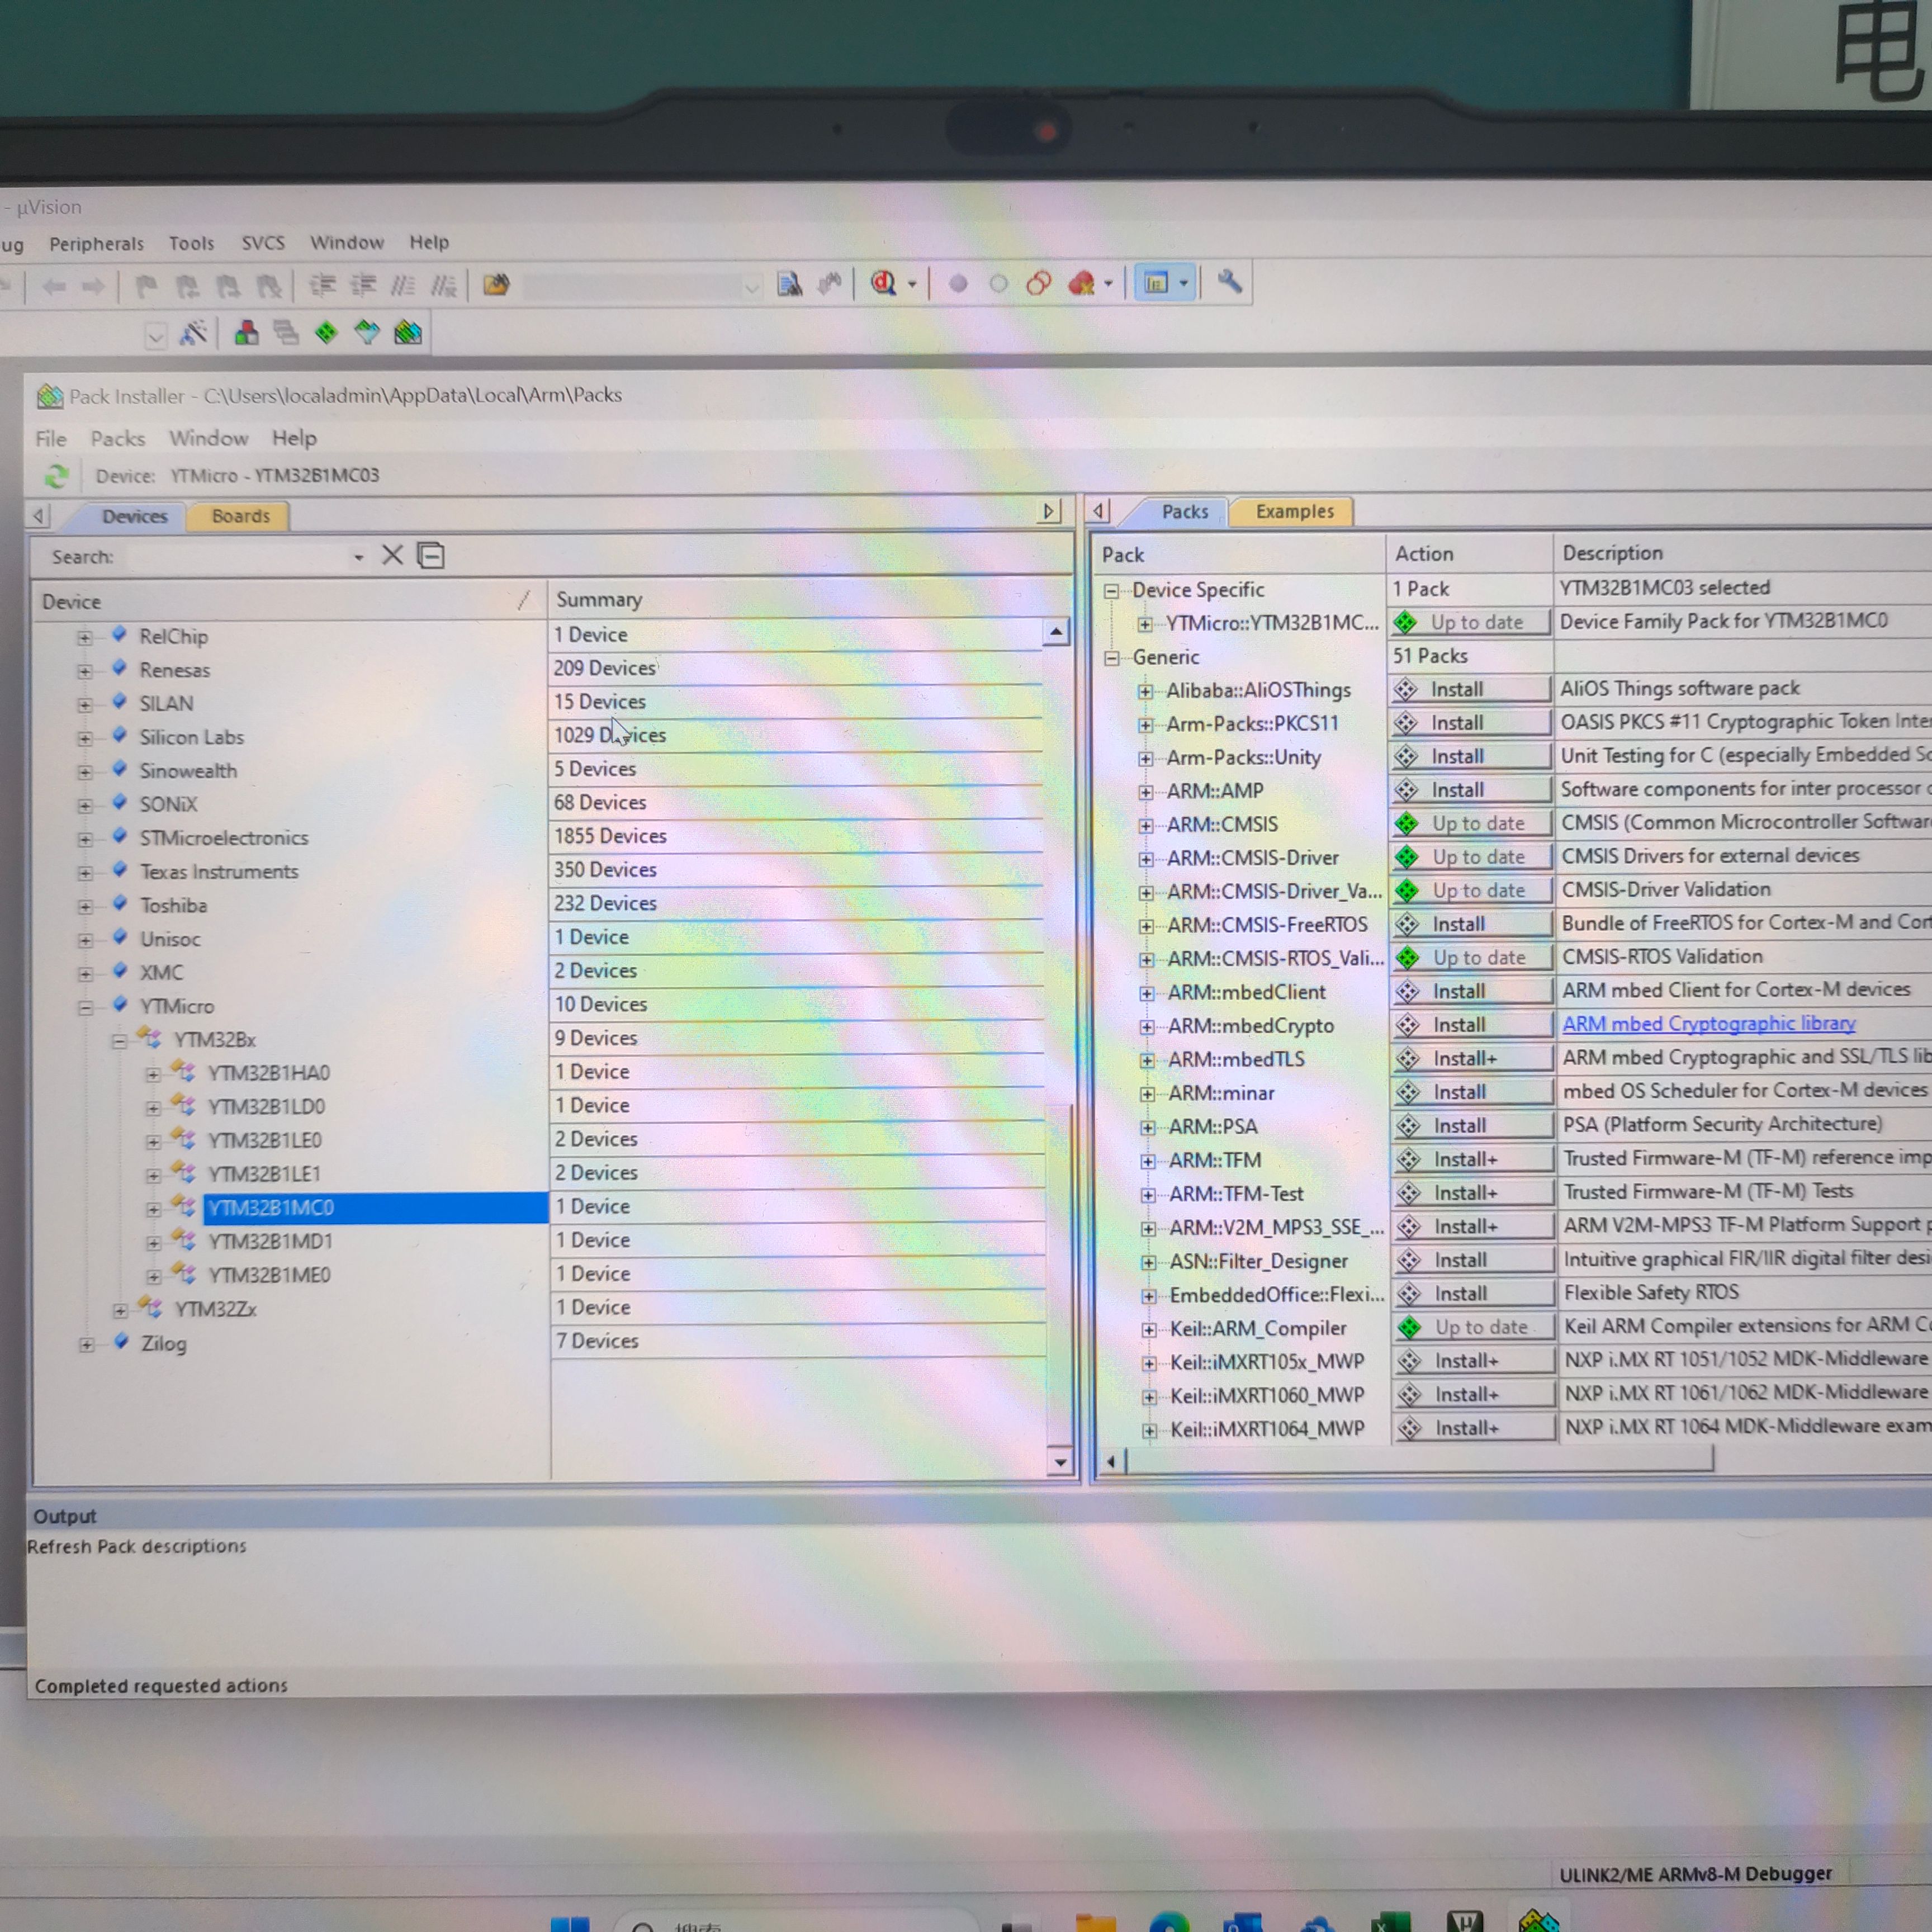Open the ARM mbed Cryptographic library link
This screenshot has width=1932, height=1932.
tap(1708, 1023)
